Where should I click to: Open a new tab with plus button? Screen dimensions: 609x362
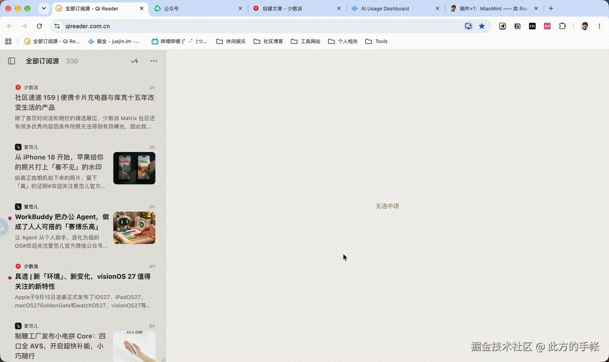coord(551,8)
